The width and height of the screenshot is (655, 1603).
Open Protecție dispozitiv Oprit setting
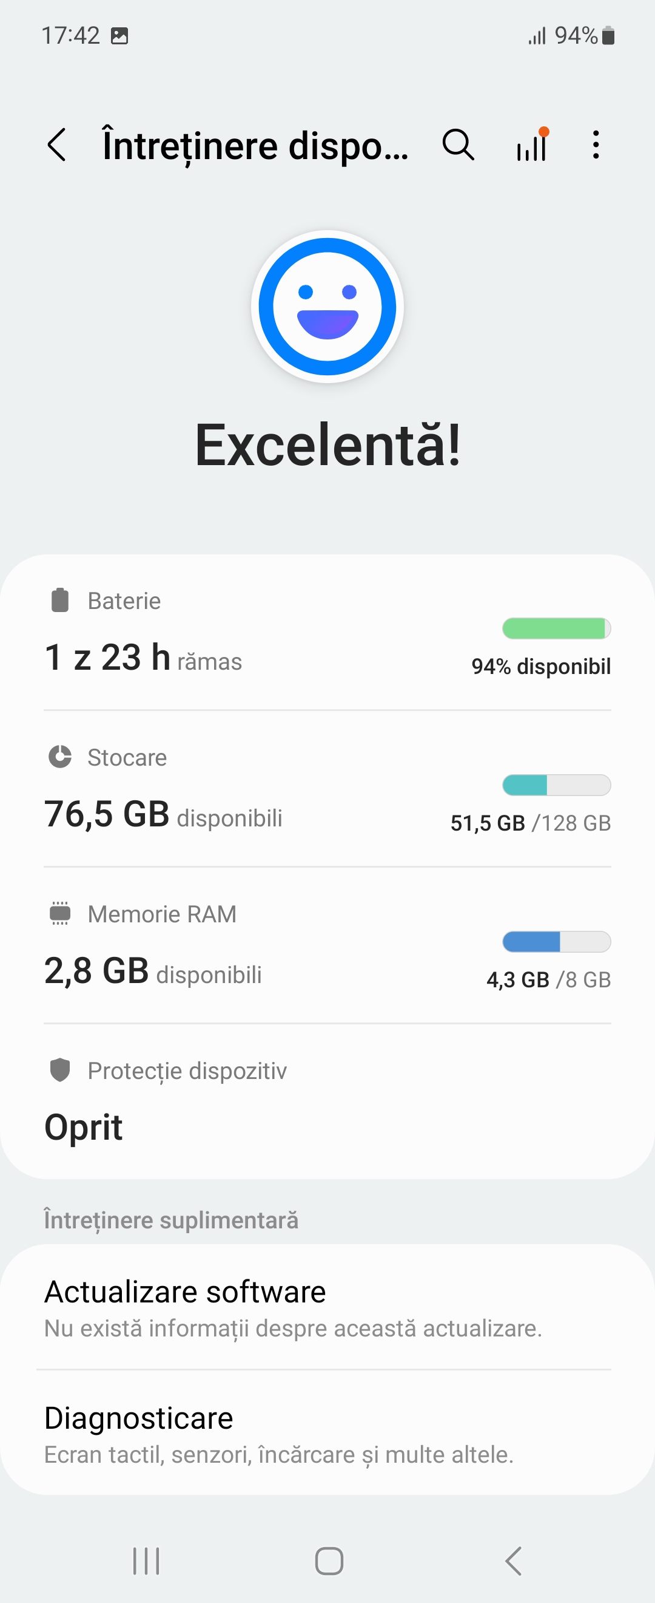click(x=327, y=1101)
